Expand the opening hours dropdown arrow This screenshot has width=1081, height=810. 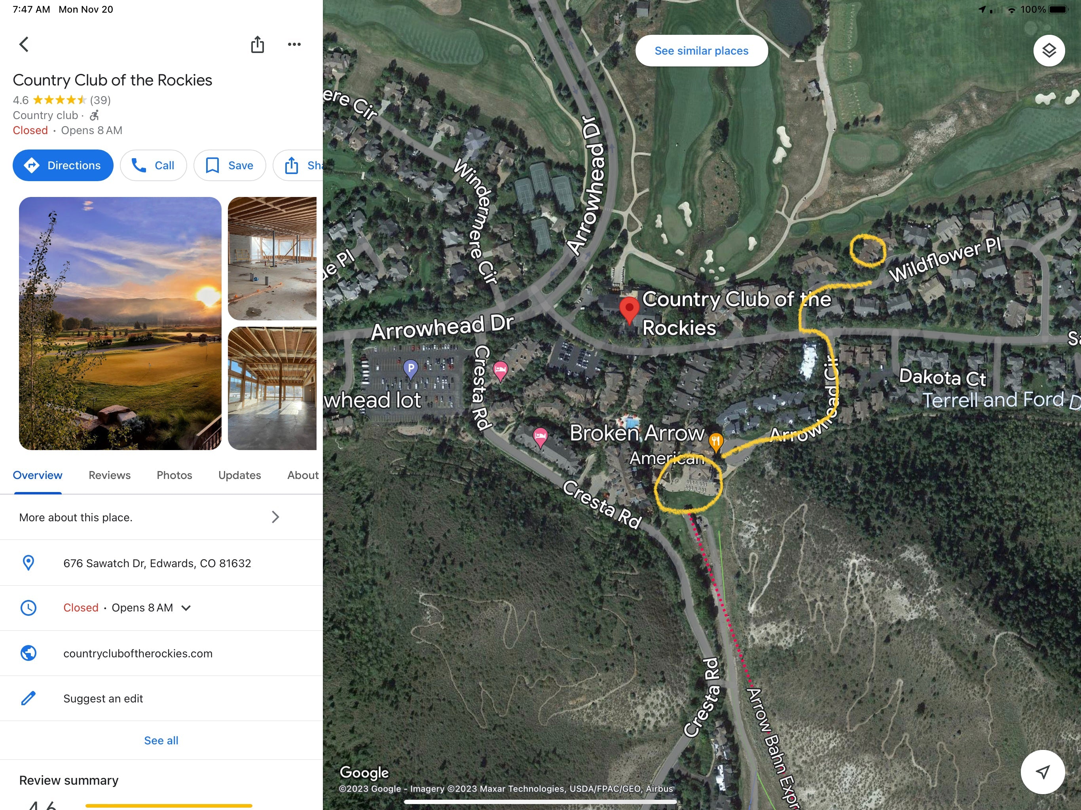click(x=186, y=608)
